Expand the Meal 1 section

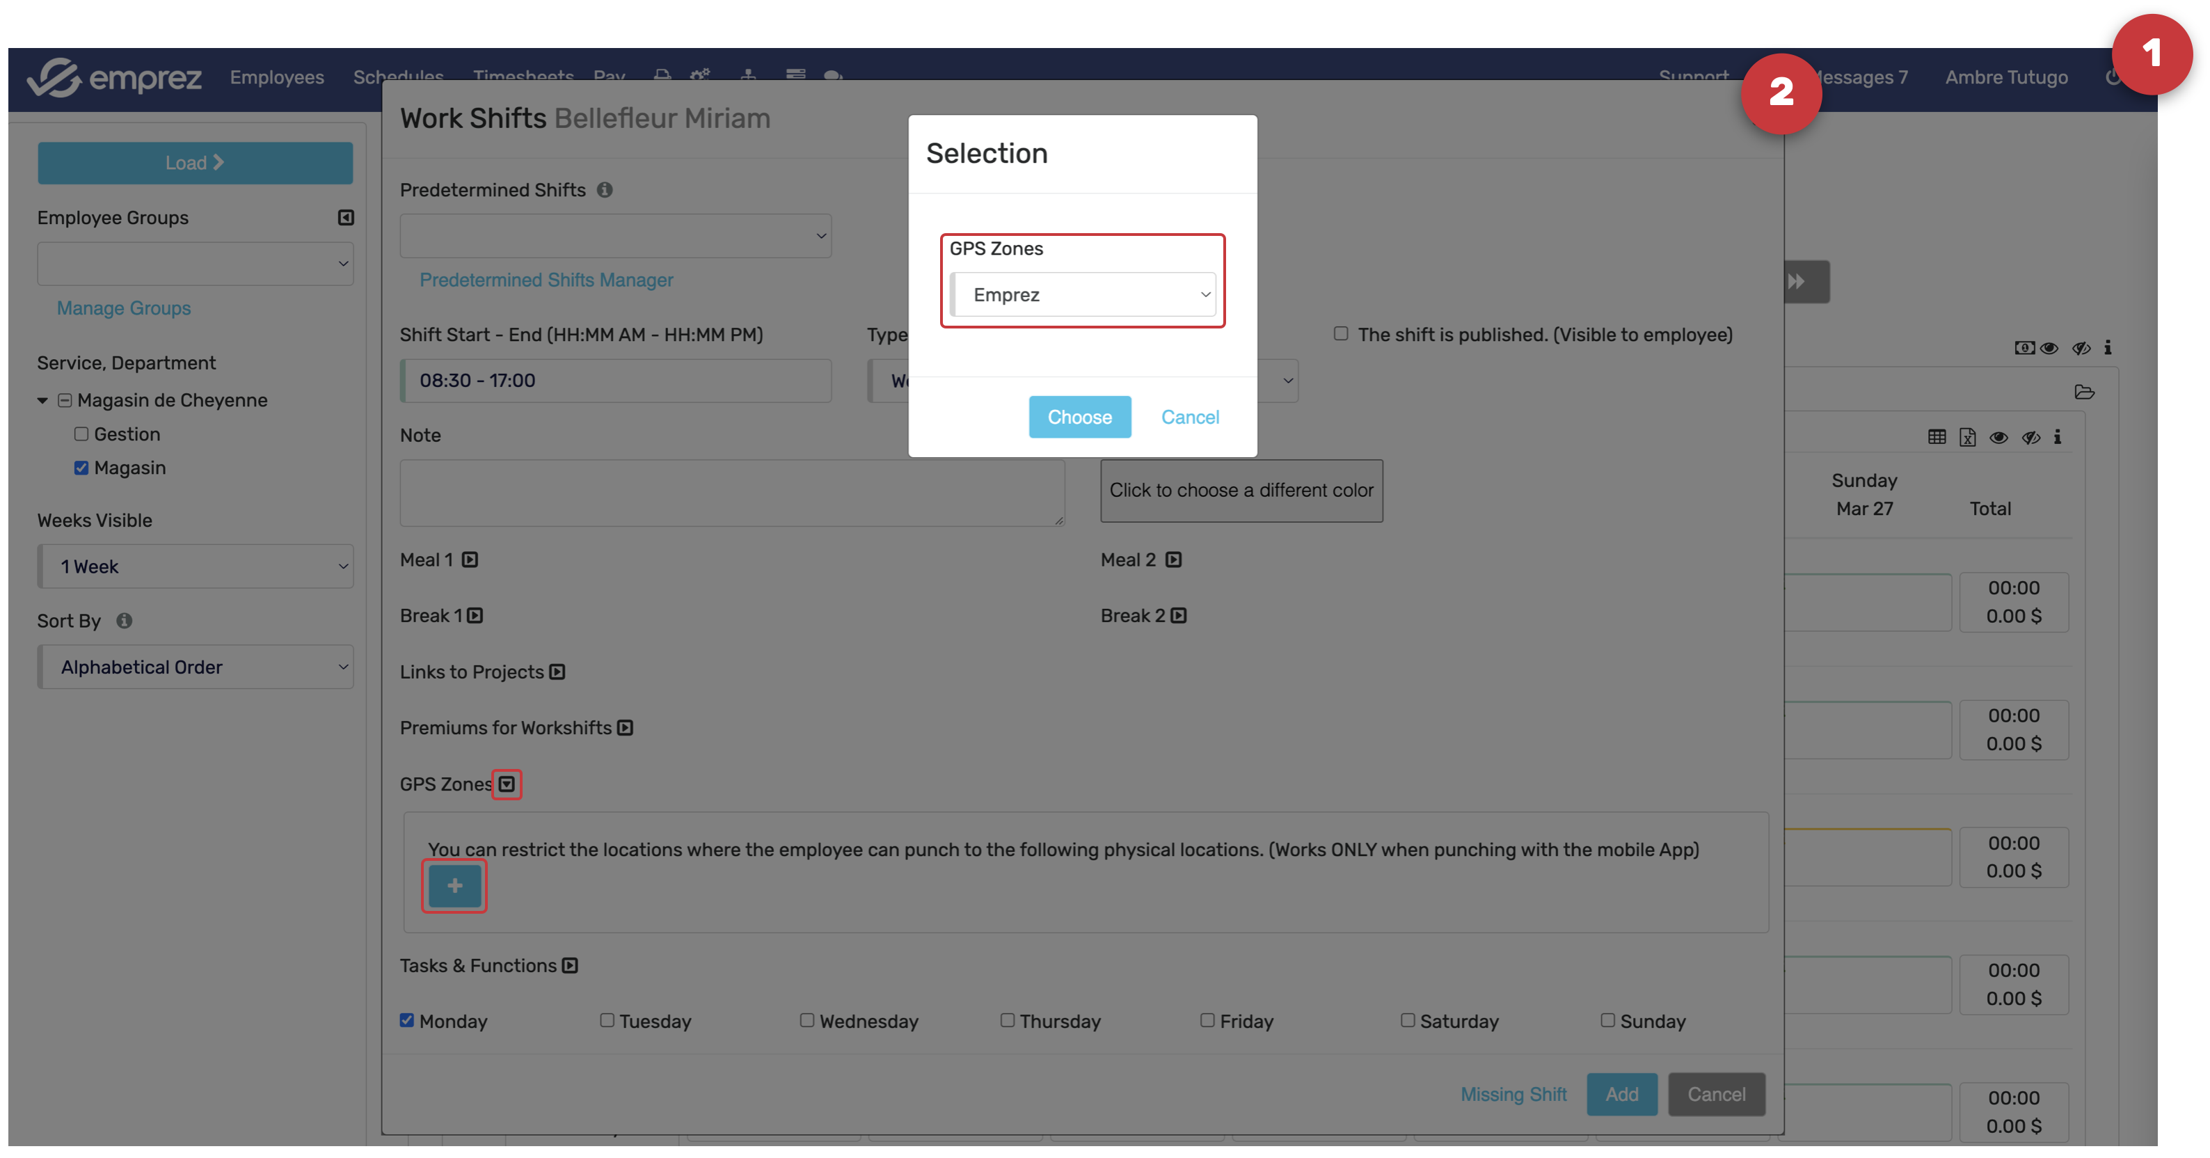pos(470,560)
